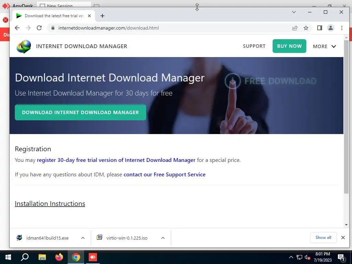Click the muted volume tray icon

pos(307,257)
